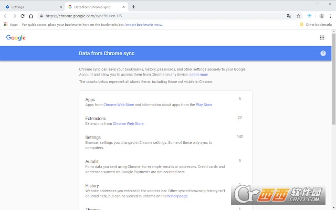The image size is (336, 210).
Task: Click the Apps row heading
Action: pyautogui.click(x=90, y=100)
